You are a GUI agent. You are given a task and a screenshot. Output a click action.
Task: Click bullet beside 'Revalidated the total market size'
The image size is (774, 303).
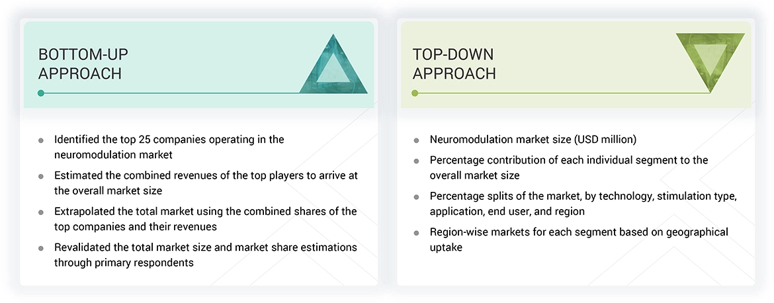tap(41, 248)
